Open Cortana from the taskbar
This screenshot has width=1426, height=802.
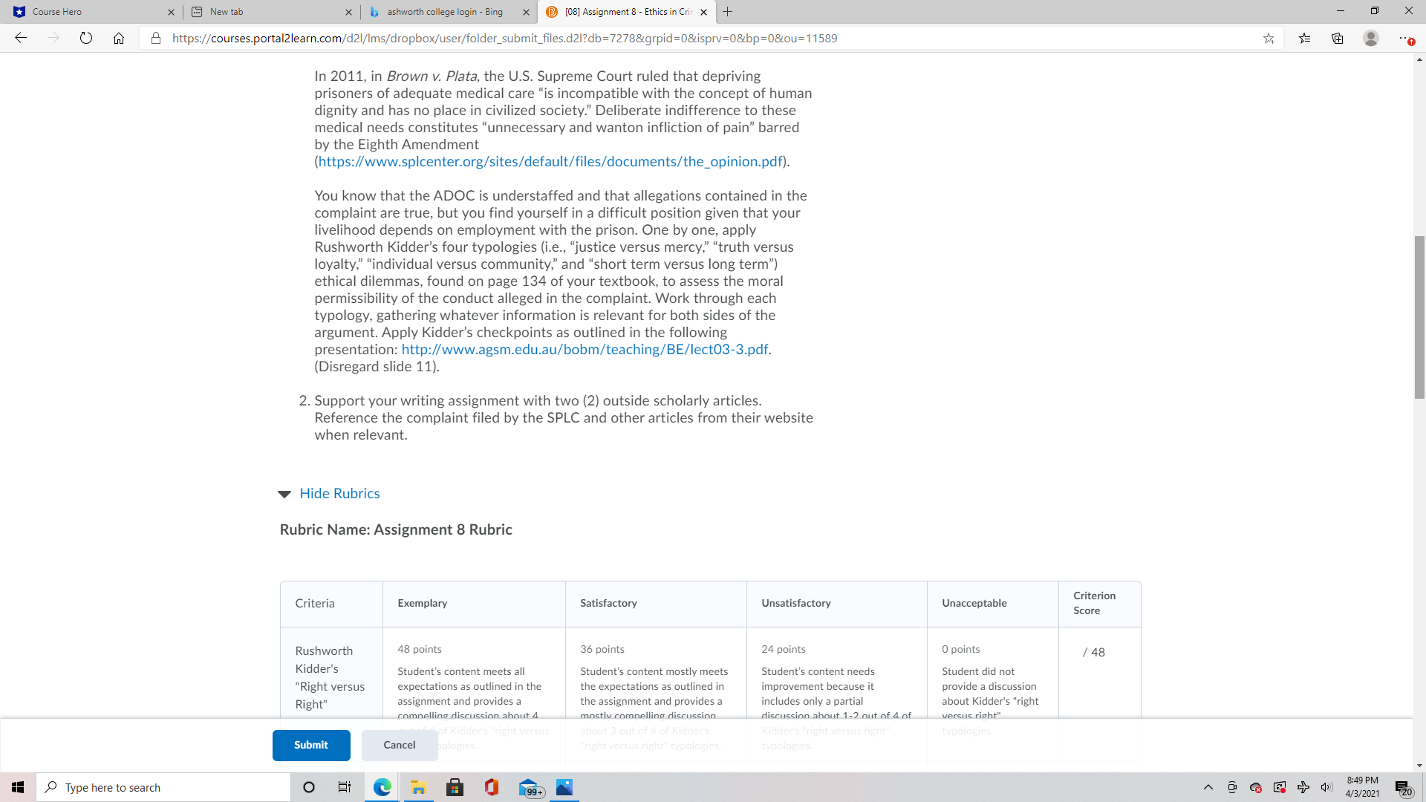point(309,787)
